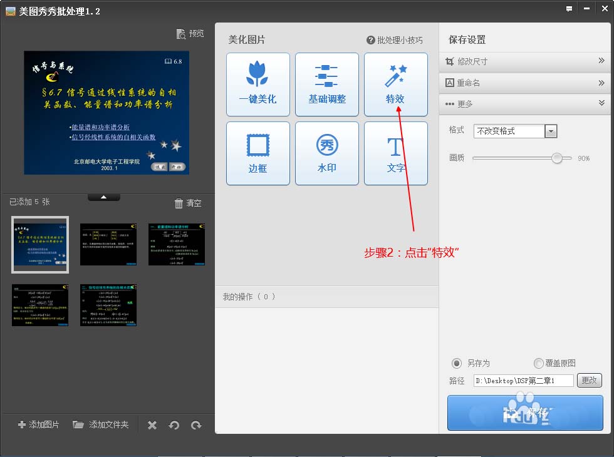Select the 另存为 save-as radio button

[457, 363]
